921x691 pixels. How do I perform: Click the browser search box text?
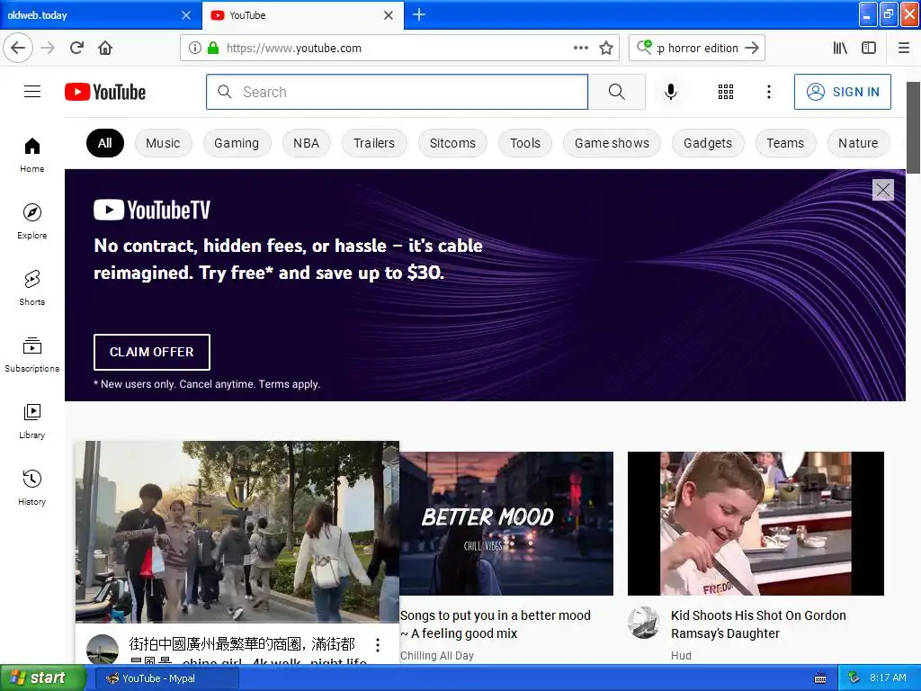pyautogui.click(x=697, y=49)
